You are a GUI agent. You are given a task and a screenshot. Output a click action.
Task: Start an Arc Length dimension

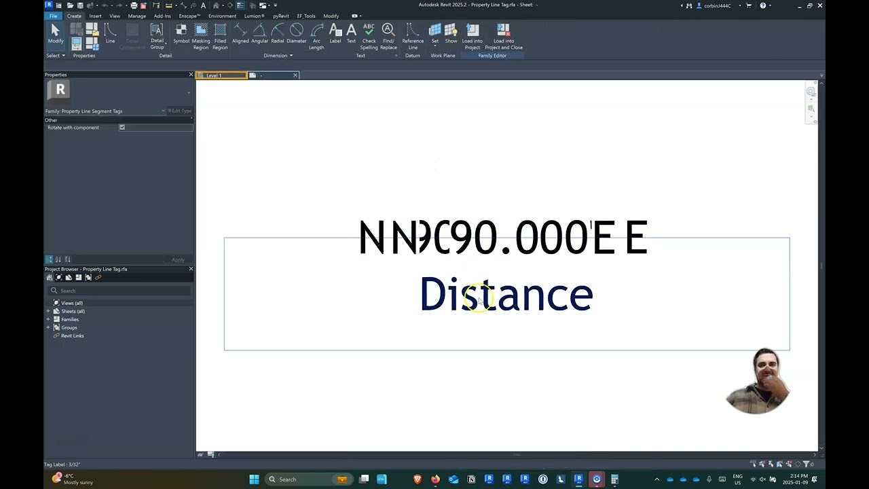[316, 37]
